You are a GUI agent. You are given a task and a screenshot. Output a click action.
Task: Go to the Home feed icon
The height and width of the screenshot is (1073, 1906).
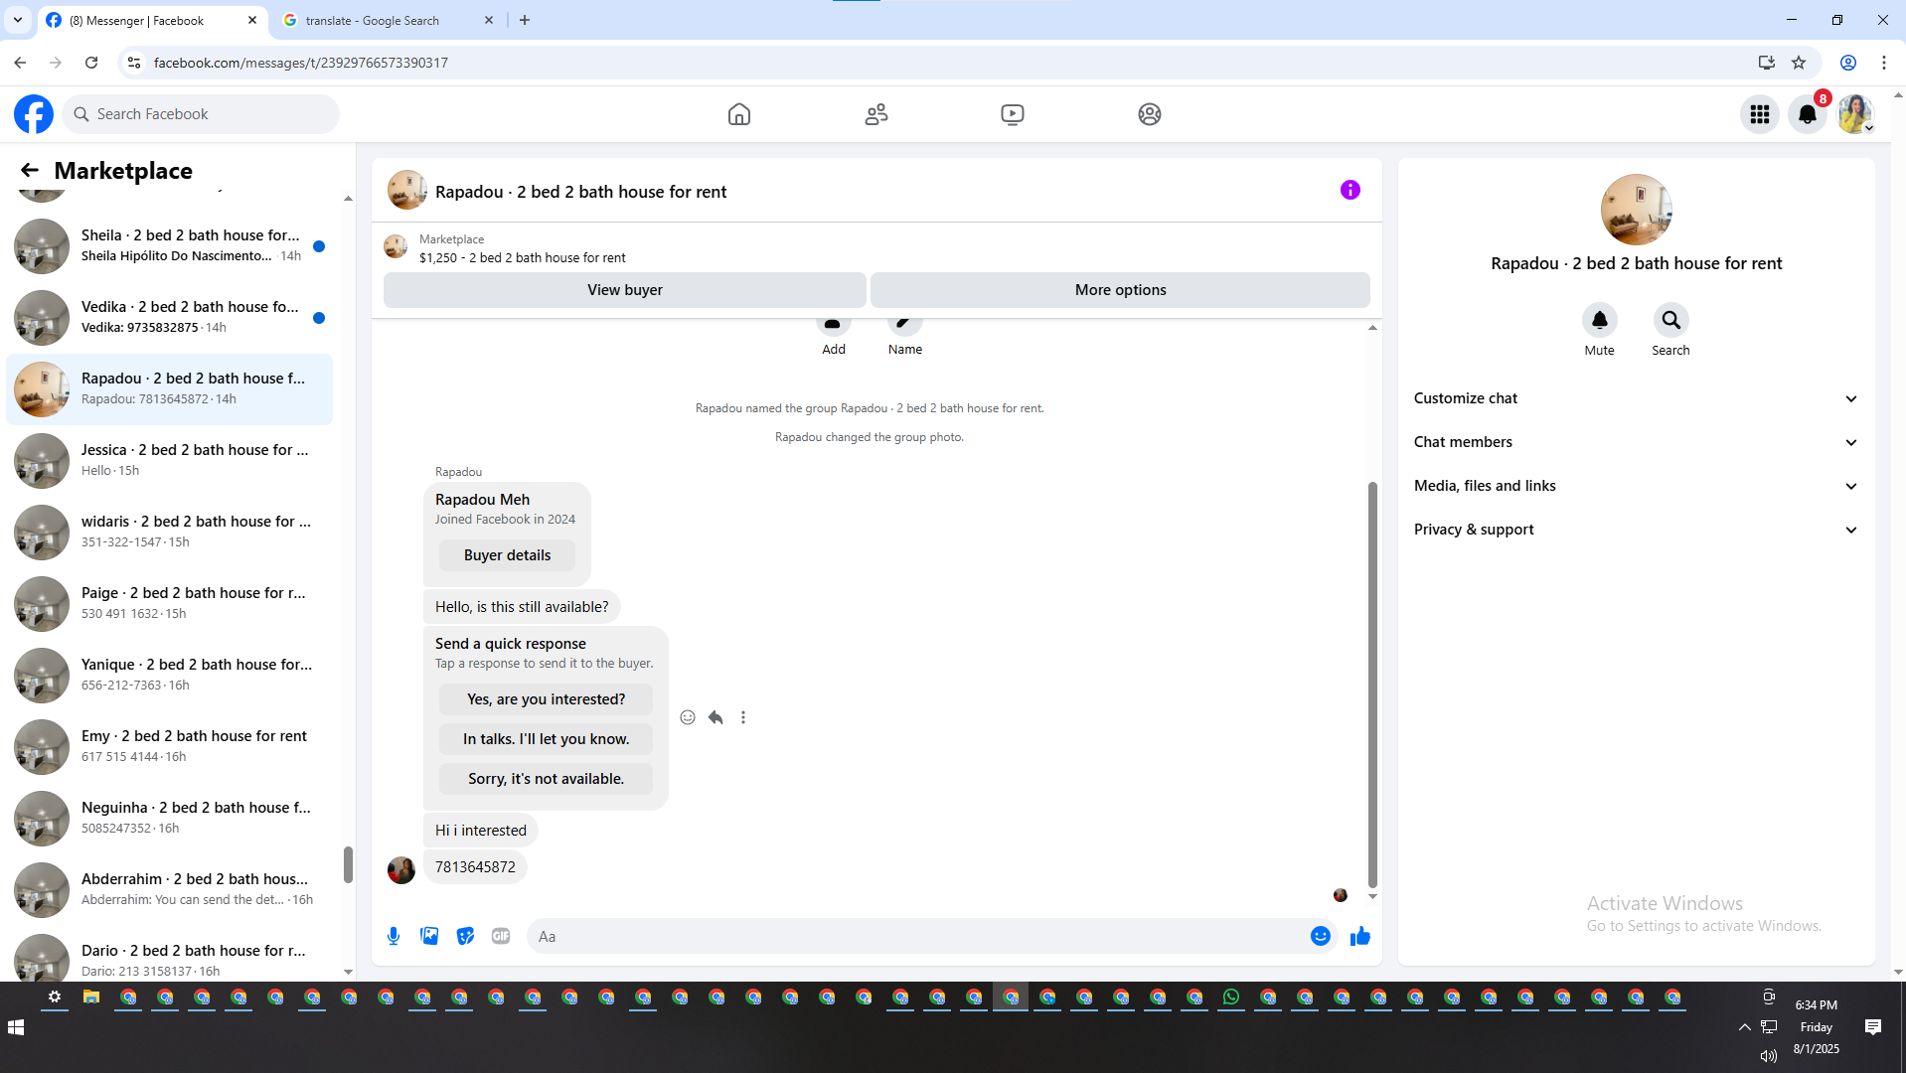point(739,114)
